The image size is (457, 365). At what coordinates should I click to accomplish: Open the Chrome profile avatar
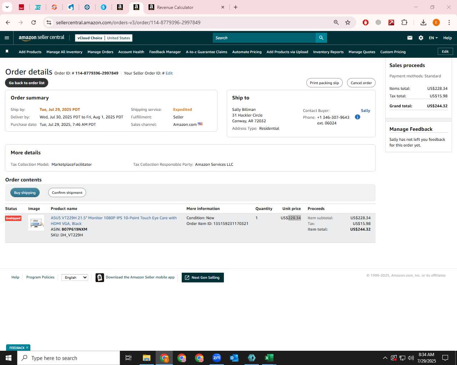coord(436,22)
